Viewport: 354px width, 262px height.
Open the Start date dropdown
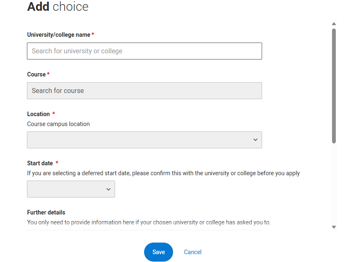71,189
